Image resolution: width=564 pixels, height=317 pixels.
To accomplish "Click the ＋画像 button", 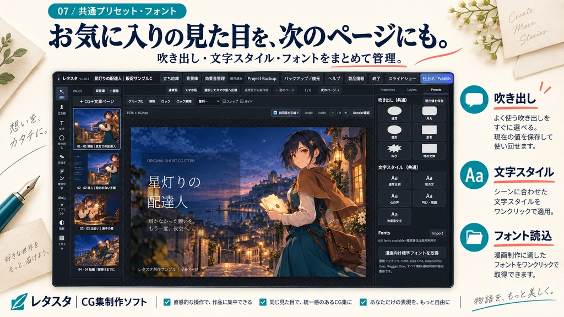I will click(114, 91).
